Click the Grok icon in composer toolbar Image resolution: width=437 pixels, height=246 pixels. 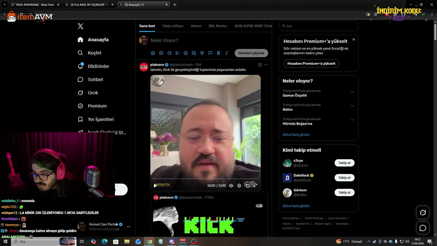click(x=169, y=53)
